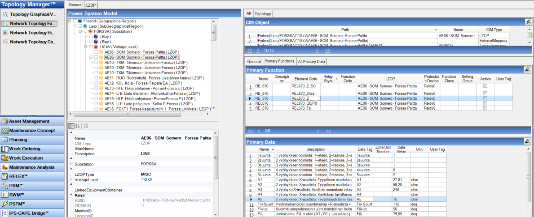The height and width of the screenshot is (217, 534).
Task: Click Primary Data row A5 value 75
Action: point(401,200)
